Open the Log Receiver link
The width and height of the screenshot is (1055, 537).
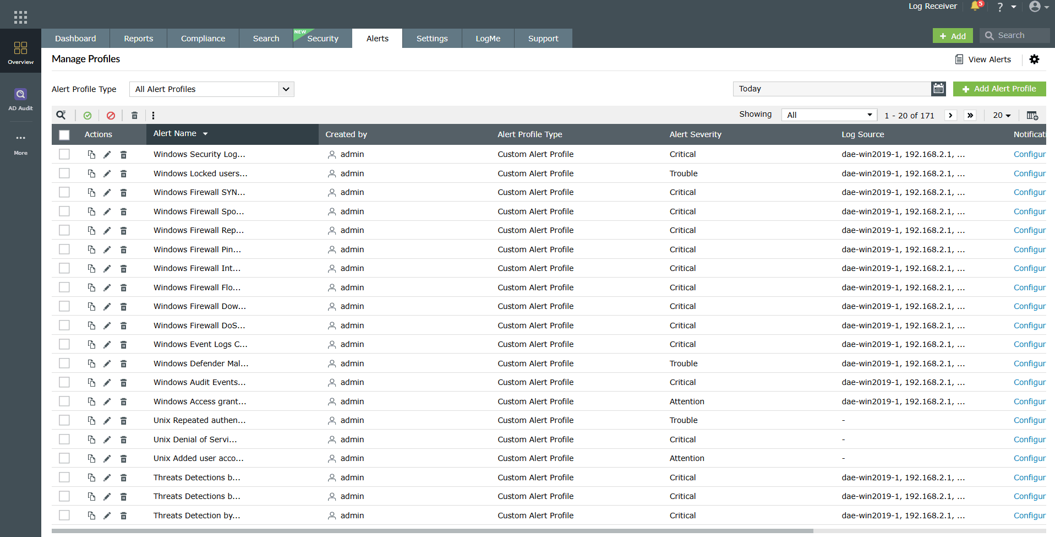point(933,6)
